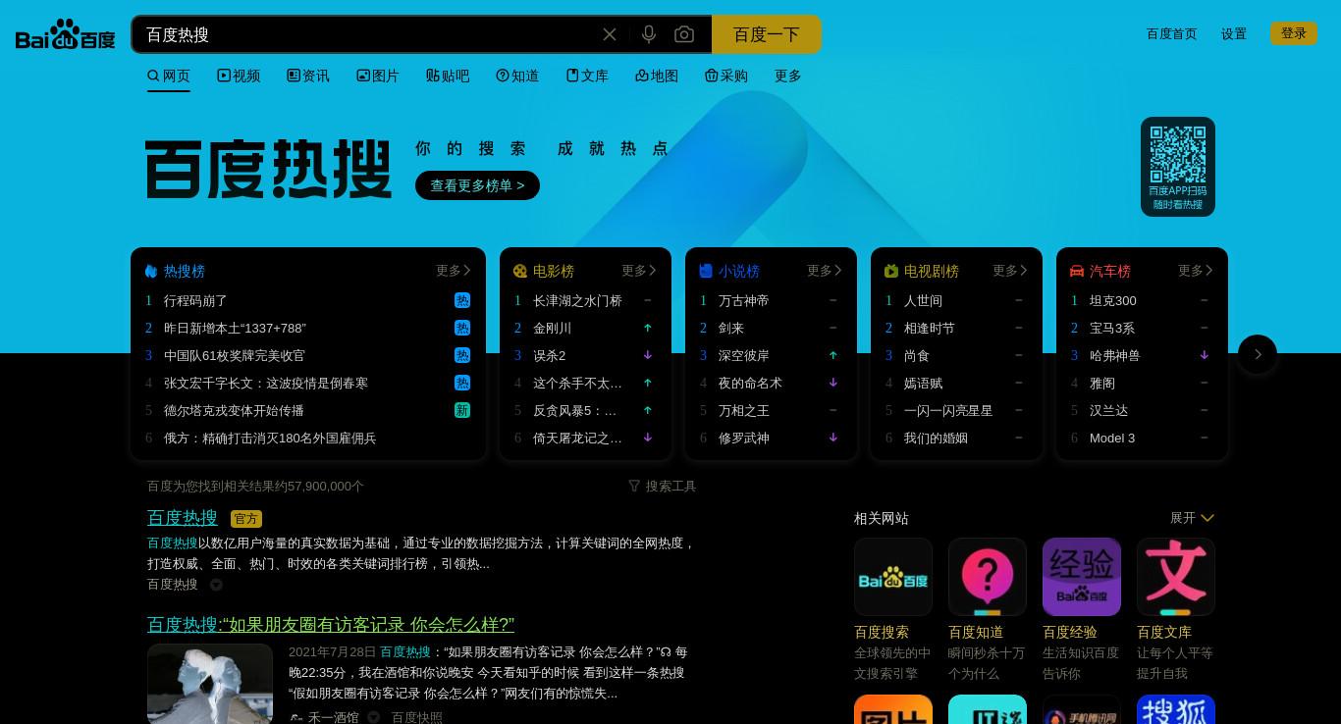
Task: Open 百度经验 related site icon
Action: point(1082,577)
